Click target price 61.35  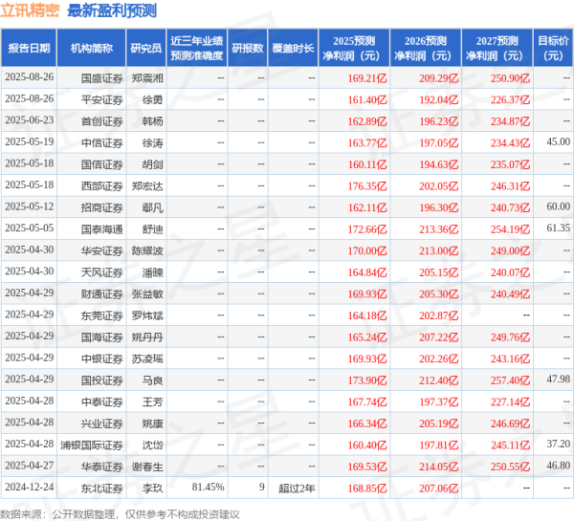559,228
